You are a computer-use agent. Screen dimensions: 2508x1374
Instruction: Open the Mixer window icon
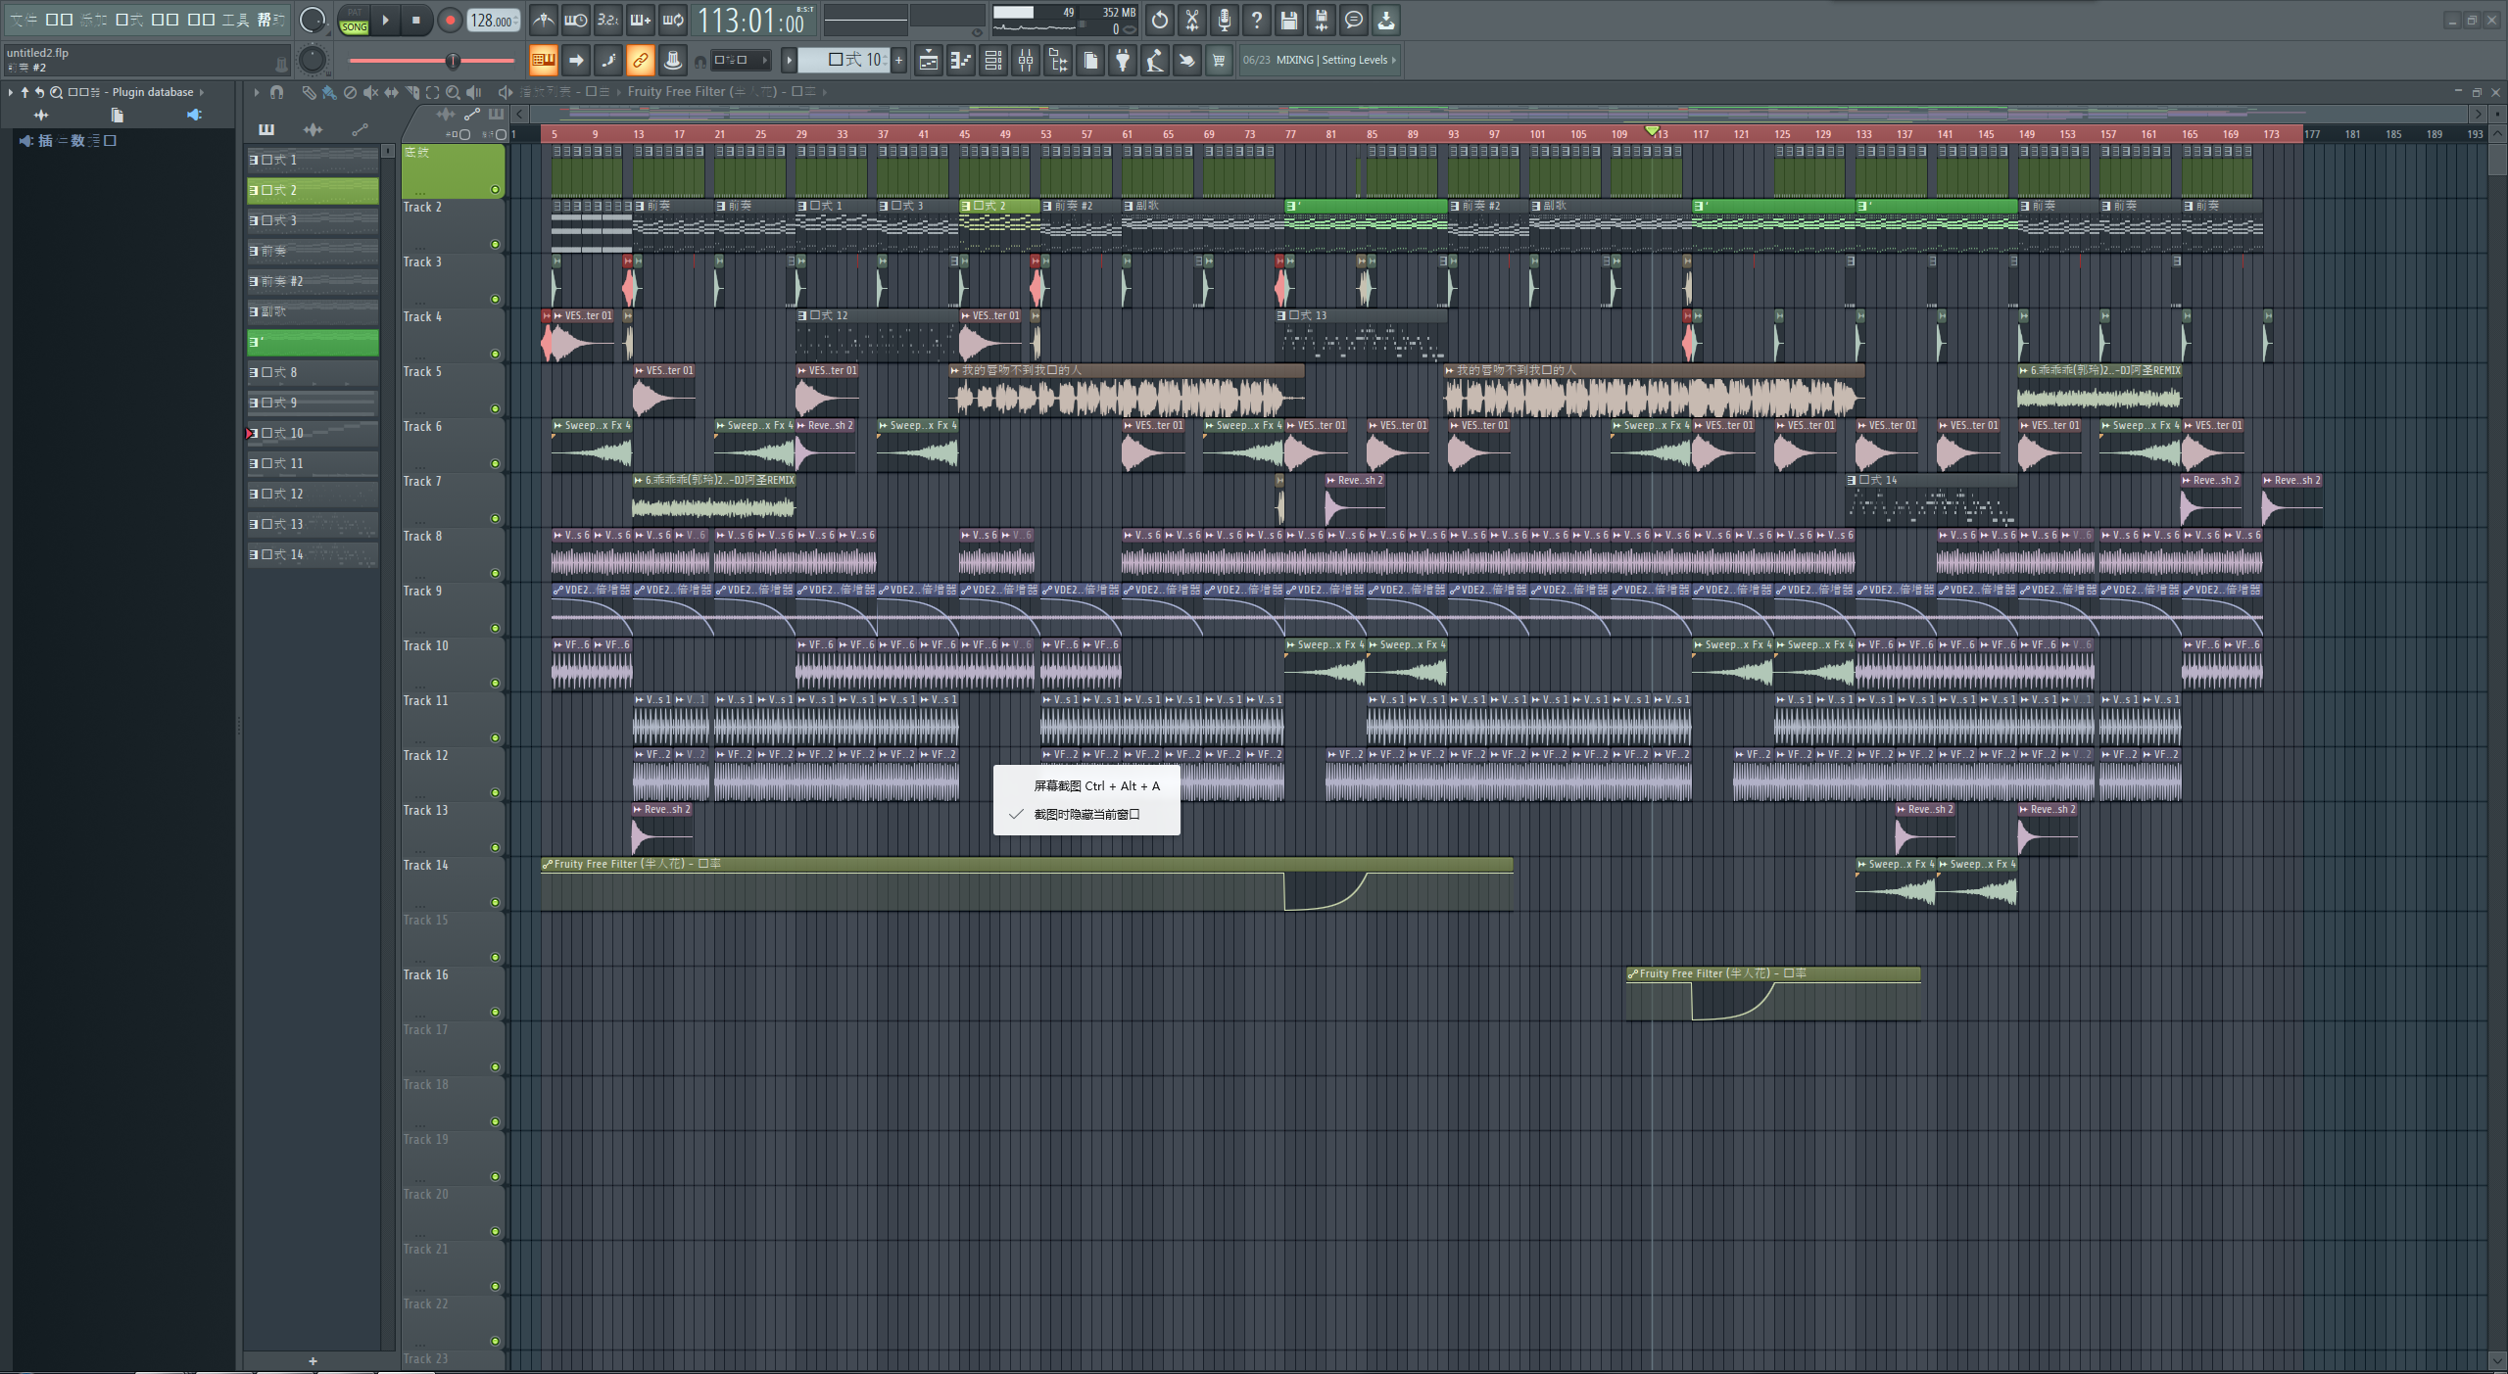1026,61
